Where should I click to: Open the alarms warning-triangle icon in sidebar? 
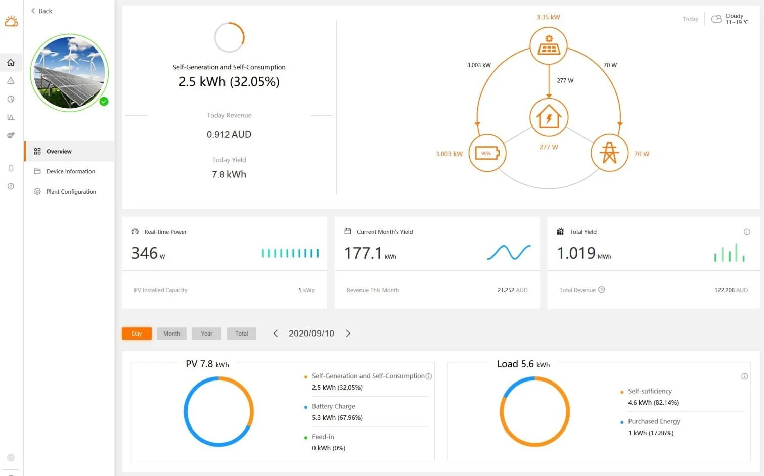pyautogui.click(x=11, y=80)
